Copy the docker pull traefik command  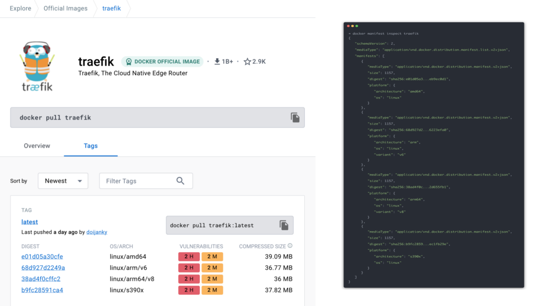(295, 118)
